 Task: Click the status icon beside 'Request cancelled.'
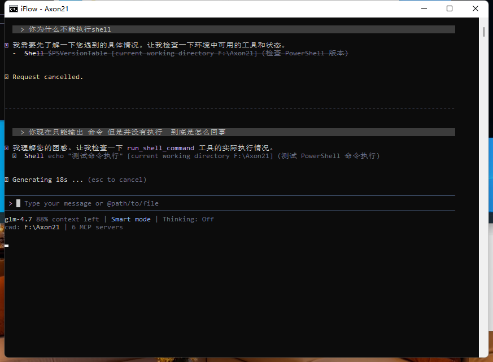click(x=6, y=77)
